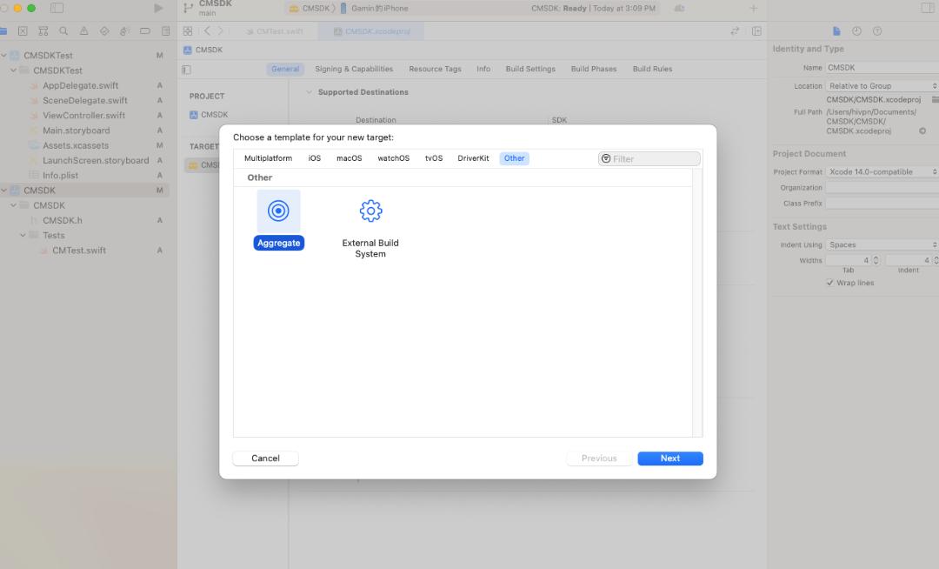
Task: Select the External Build System template
Action: click(370, 228)
